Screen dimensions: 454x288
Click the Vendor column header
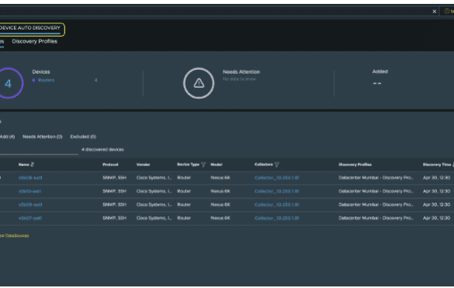(143, 165)
